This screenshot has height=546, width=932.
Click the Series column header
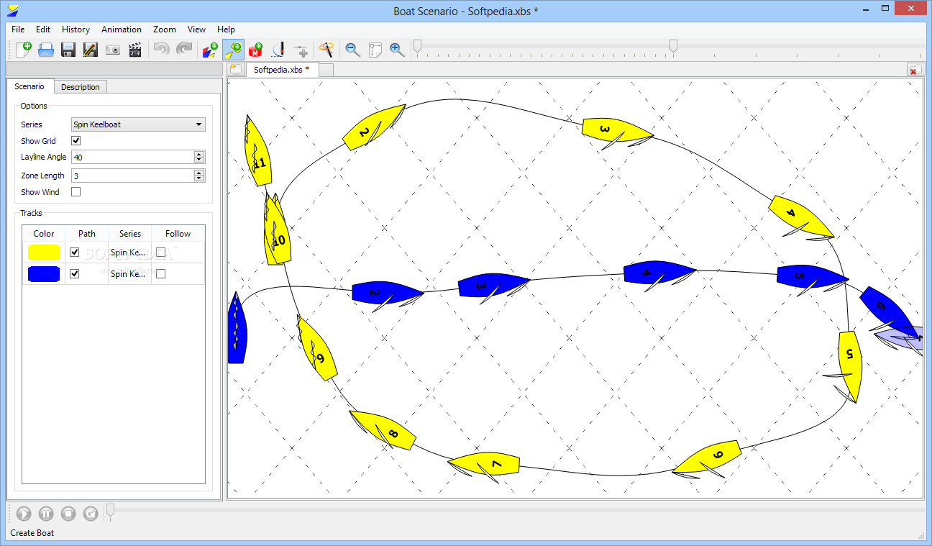click(x=130, y=234)
